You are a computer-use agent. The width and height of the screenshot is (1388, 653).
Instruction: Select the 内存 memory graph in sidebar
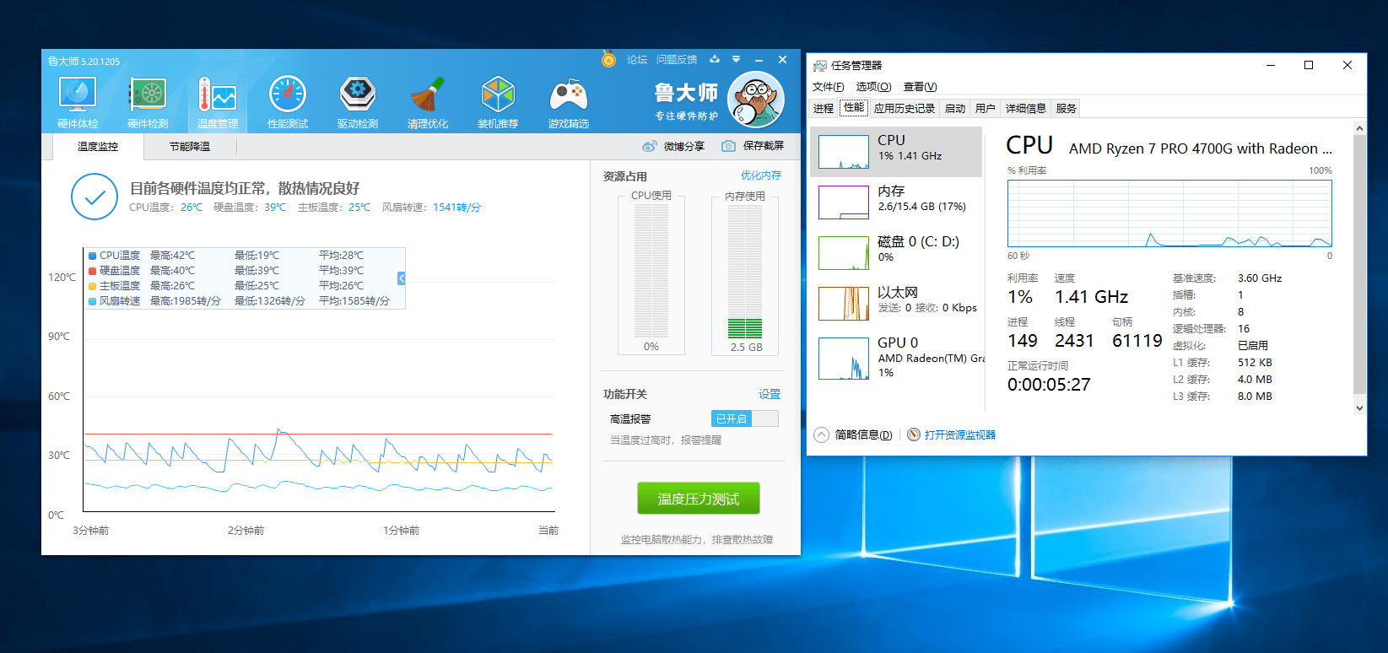coord(844,202)
